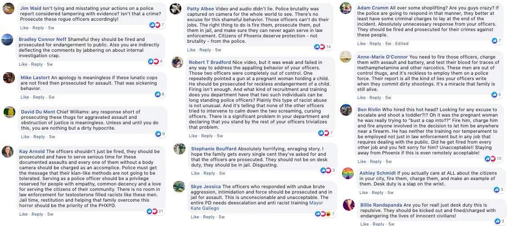The width and height of the screenshot is (509, 226).
Task: Click Jim Waid's profile picture
Action: click(x=9, y=9)
